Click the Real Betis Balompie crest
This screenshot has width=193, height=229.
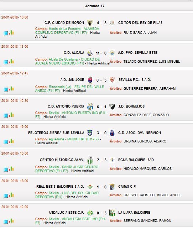tap(90, 187)
